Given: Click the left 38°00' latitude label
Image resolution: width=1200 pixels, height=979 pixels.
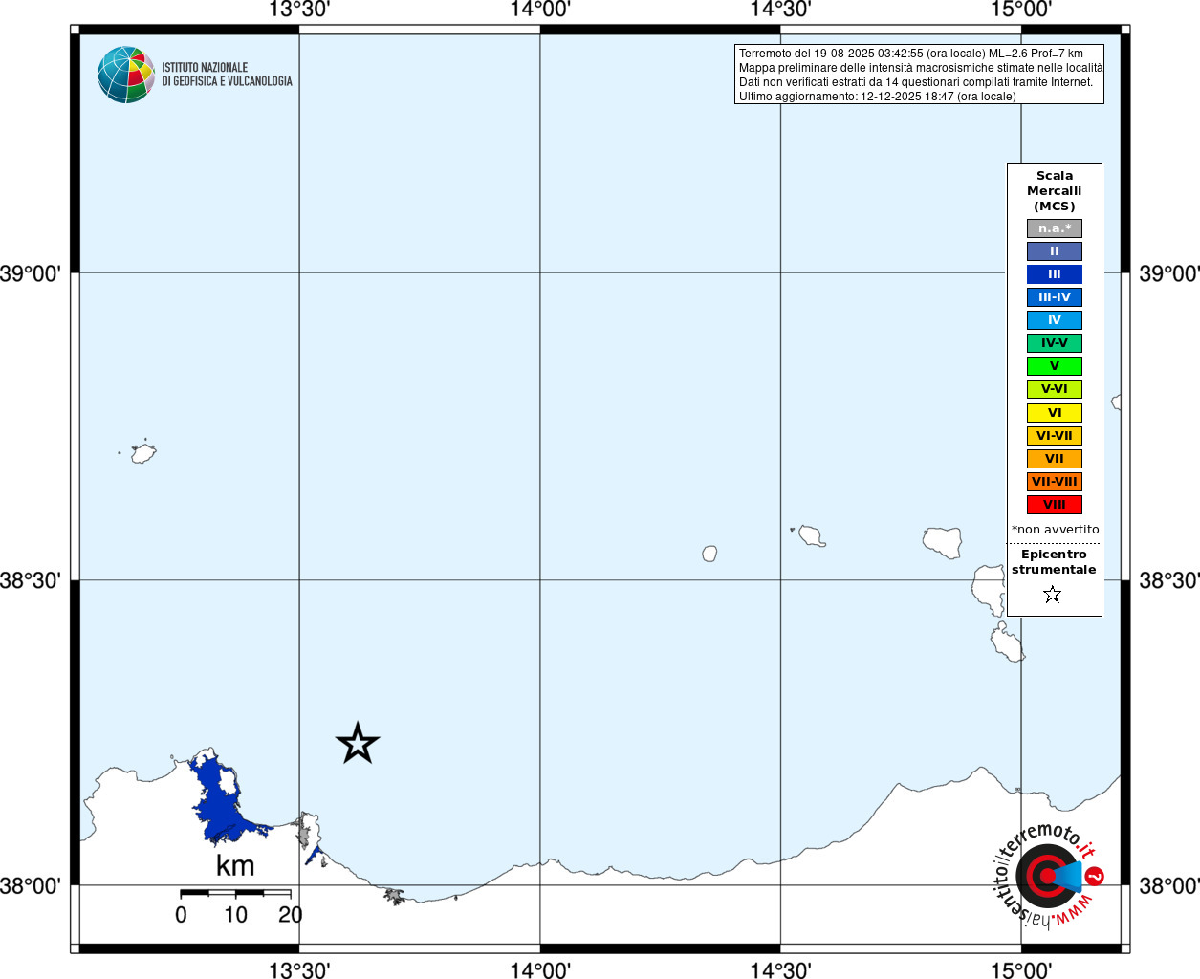Looking at the screenshot, I should point(31,886).
